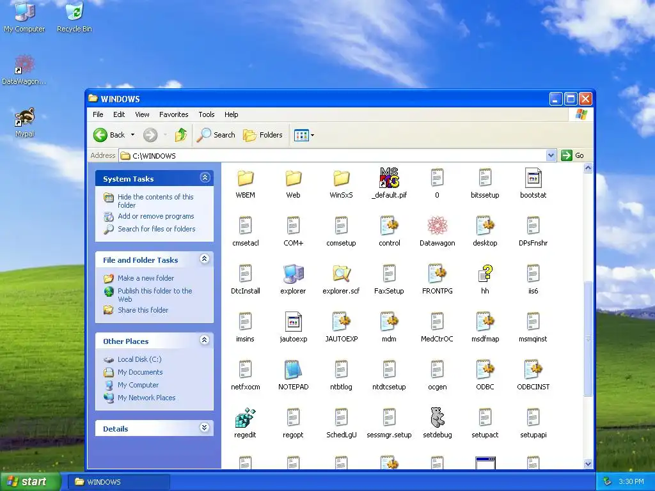Select the jautoexp file icon
Image resolution: width=655 pixels, height=491 pixels.
[x=293, y=322]
